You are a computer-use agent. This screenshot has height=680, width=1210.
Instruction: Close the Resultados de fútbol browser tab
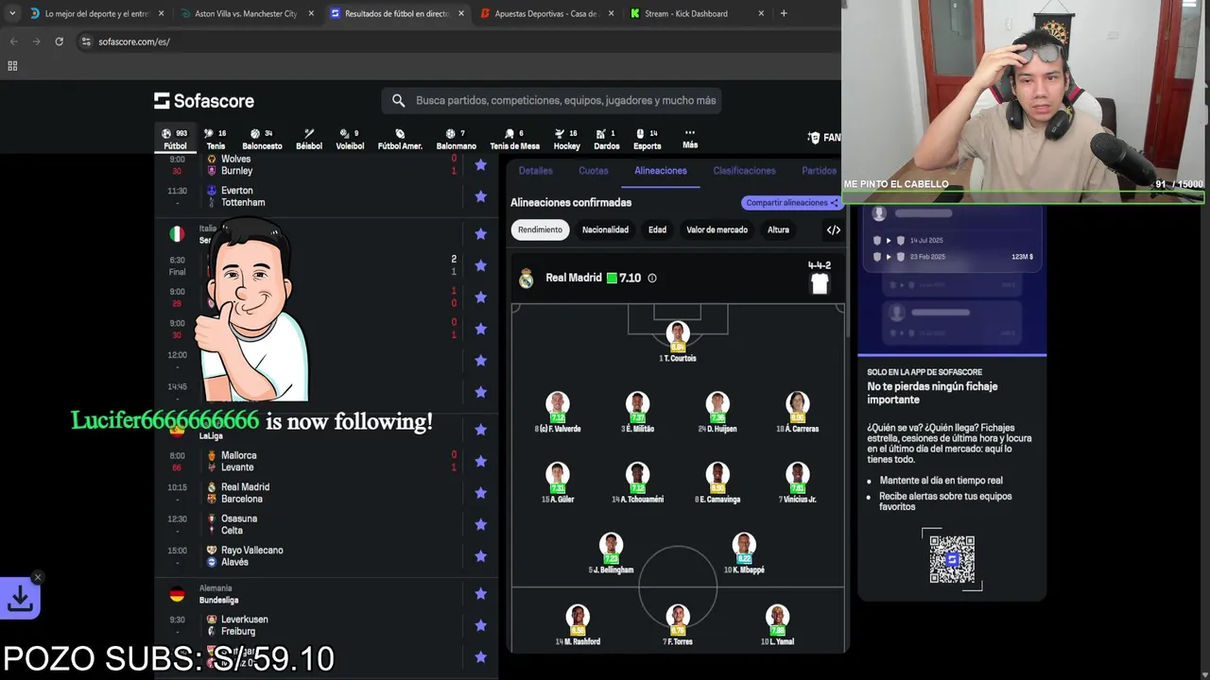(x=461, y=14)
